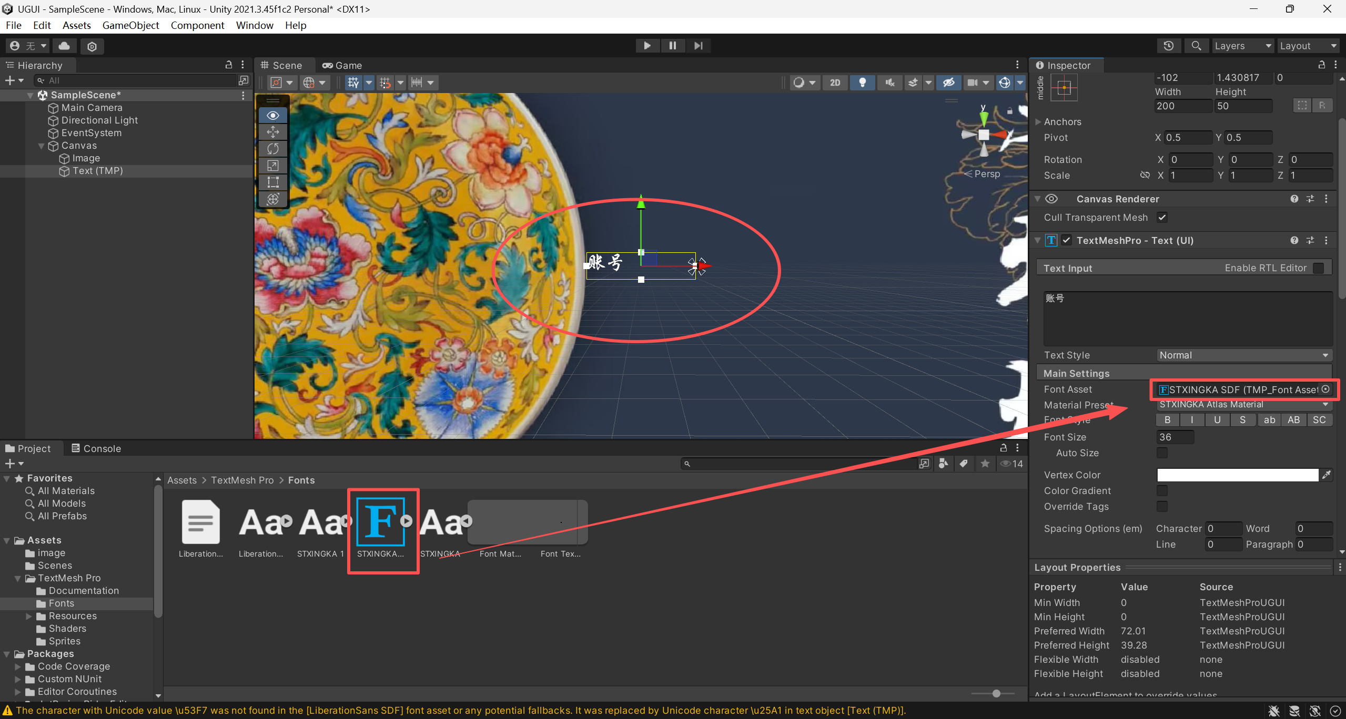
Task: Pick color with Vertex Color eyedropper
Action: pyautogui.click(x=1327, y=475)
